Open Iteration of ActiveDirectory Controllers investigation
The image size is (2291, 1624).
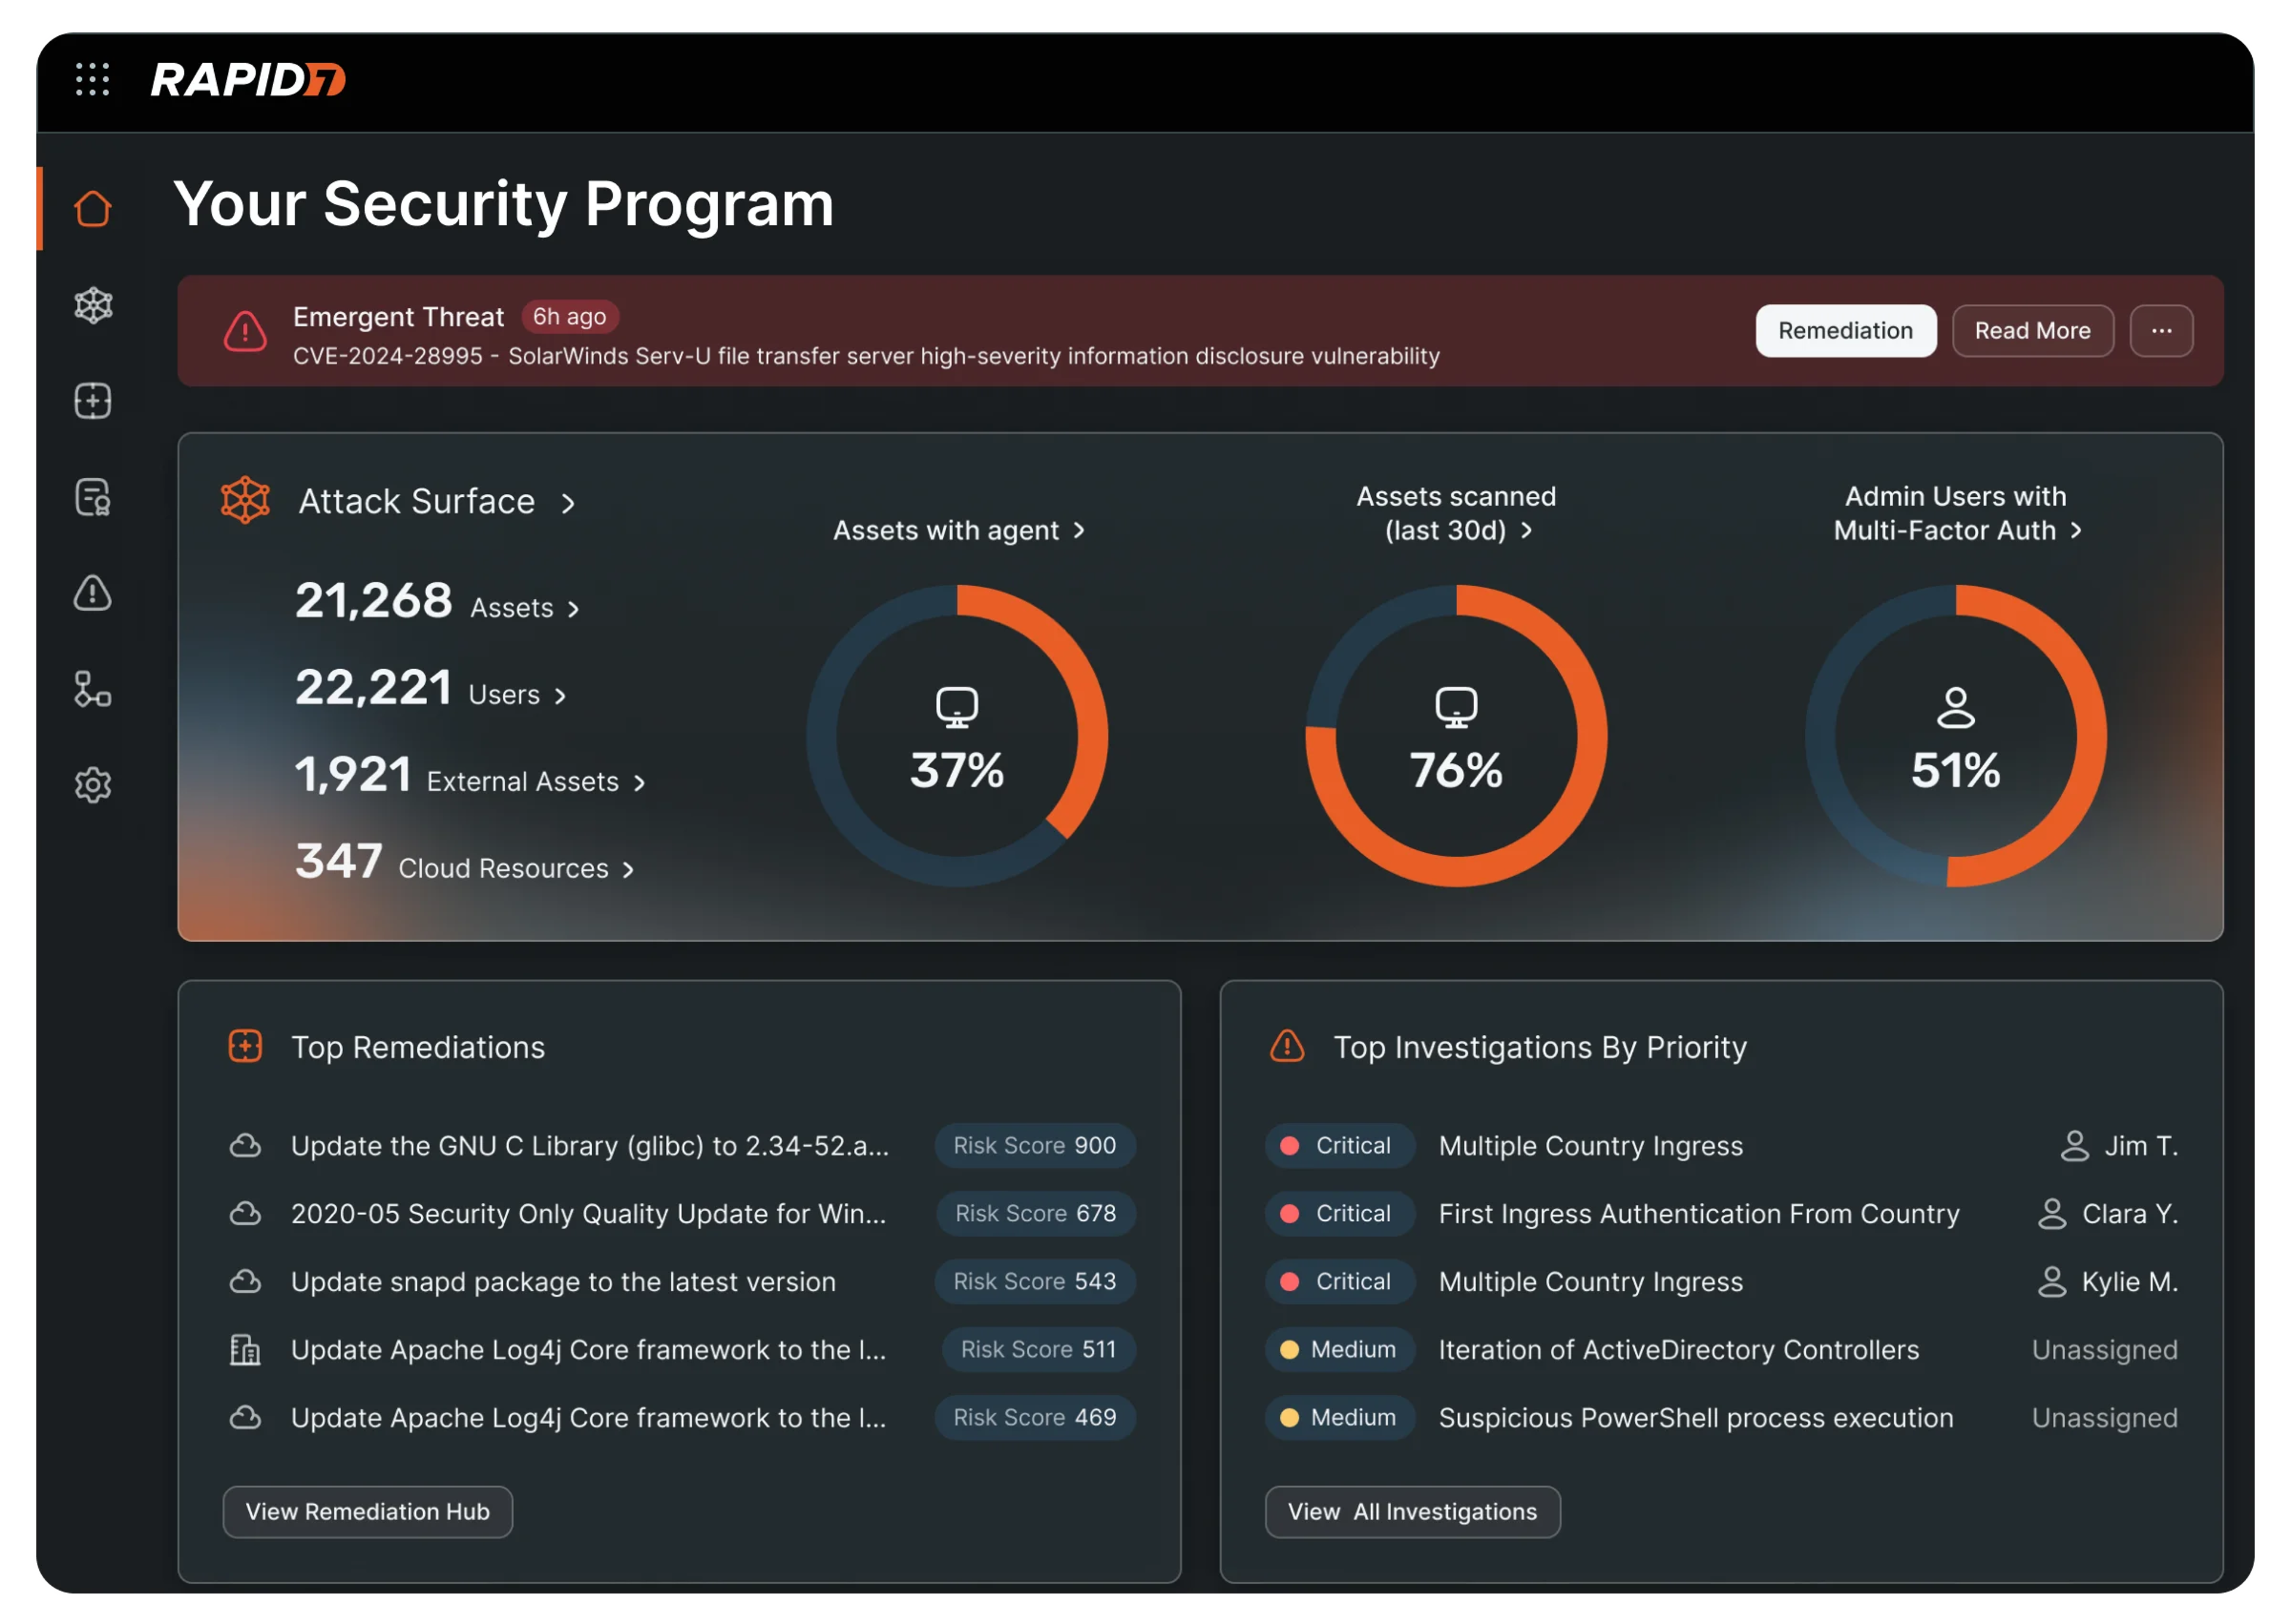coord(1679,1349)
